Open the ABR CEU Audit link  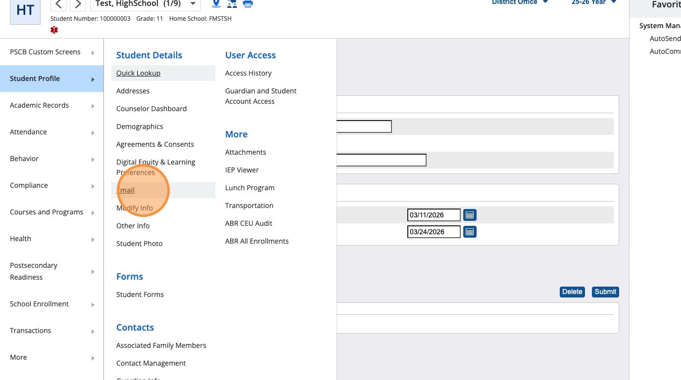point(249,223)
